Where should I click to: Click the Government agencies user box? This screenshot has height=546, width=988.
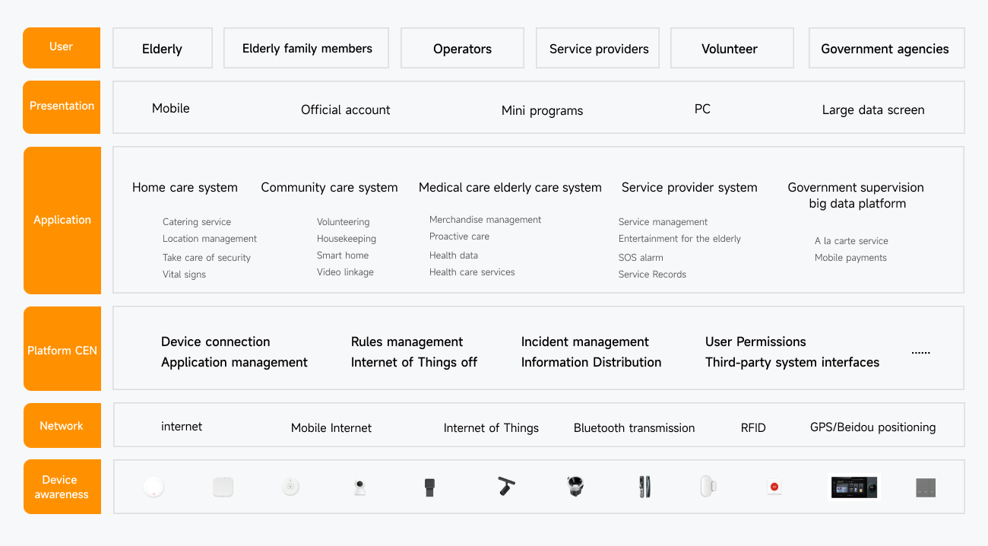[885, 49]
